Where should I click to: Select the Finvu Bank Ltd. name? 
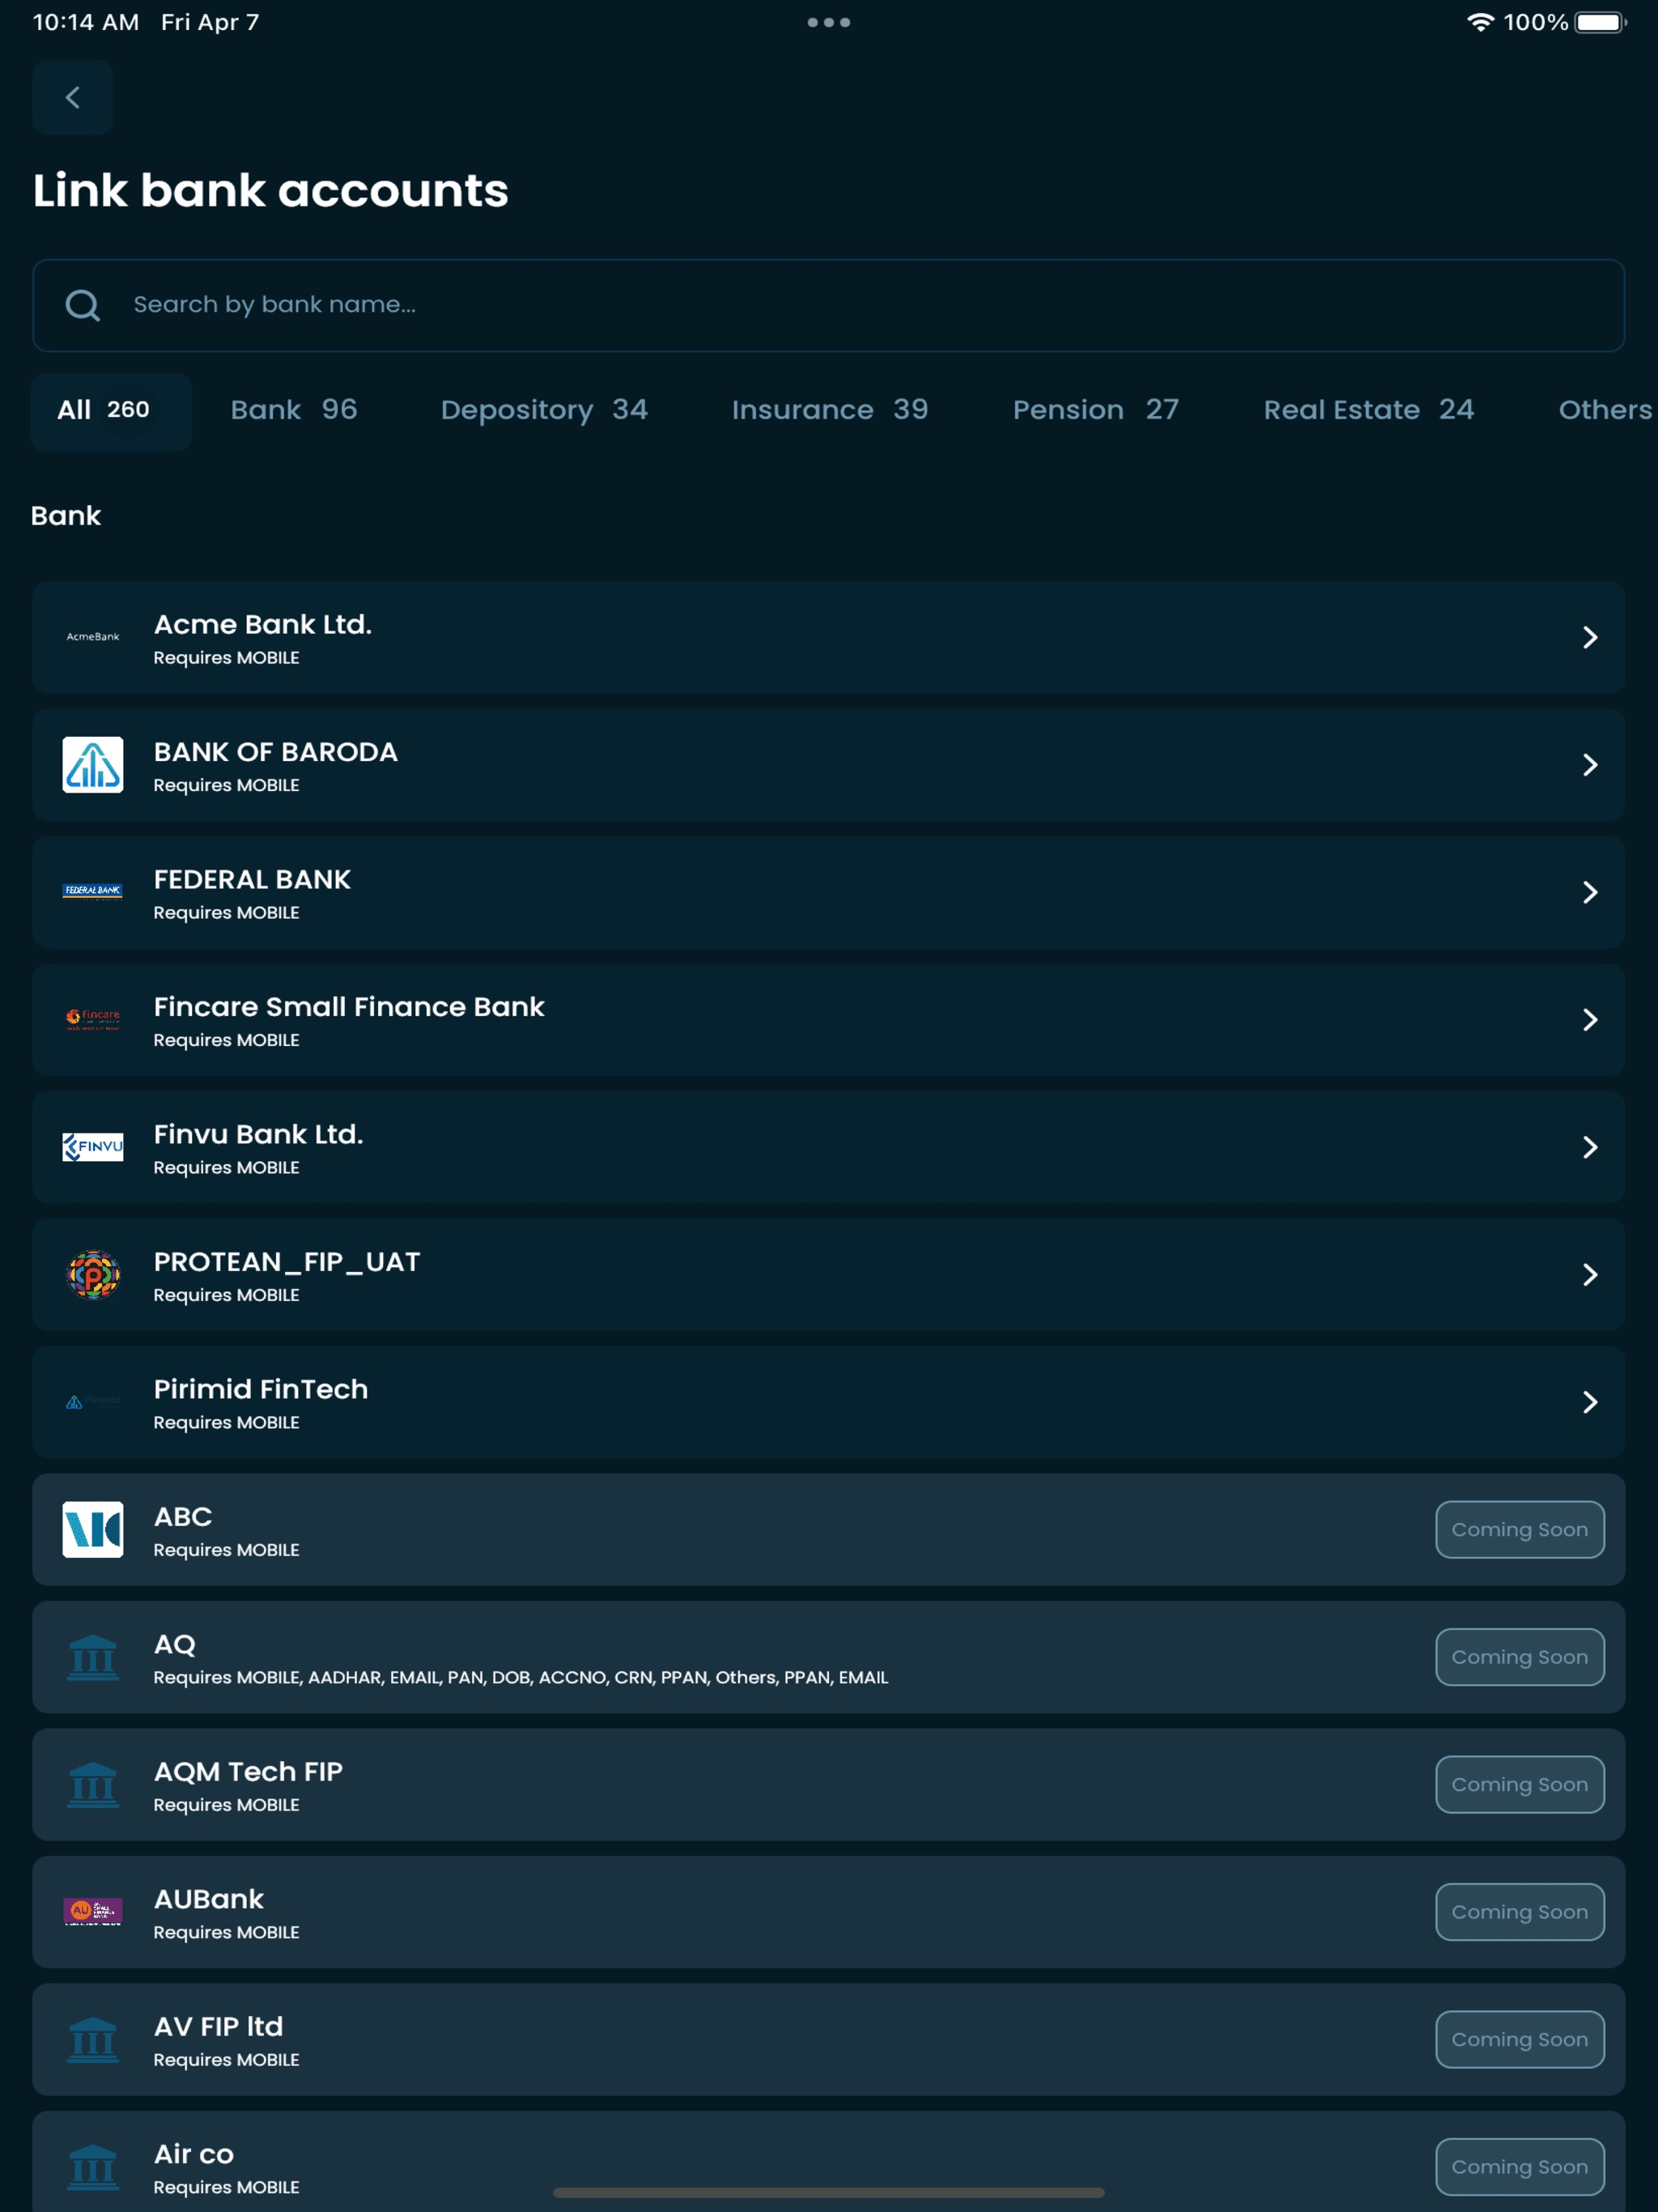[258, 1134]
